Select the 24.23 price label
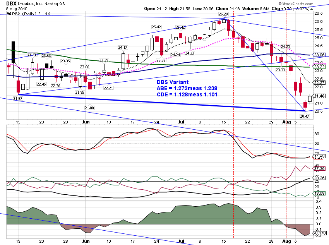Viewport: 329px width, 245px height. [286, 46]
